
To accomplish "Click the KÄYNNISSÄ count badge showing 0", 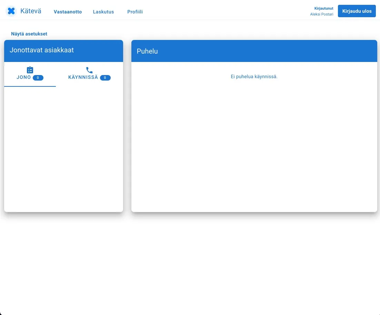I will point(105,78).
